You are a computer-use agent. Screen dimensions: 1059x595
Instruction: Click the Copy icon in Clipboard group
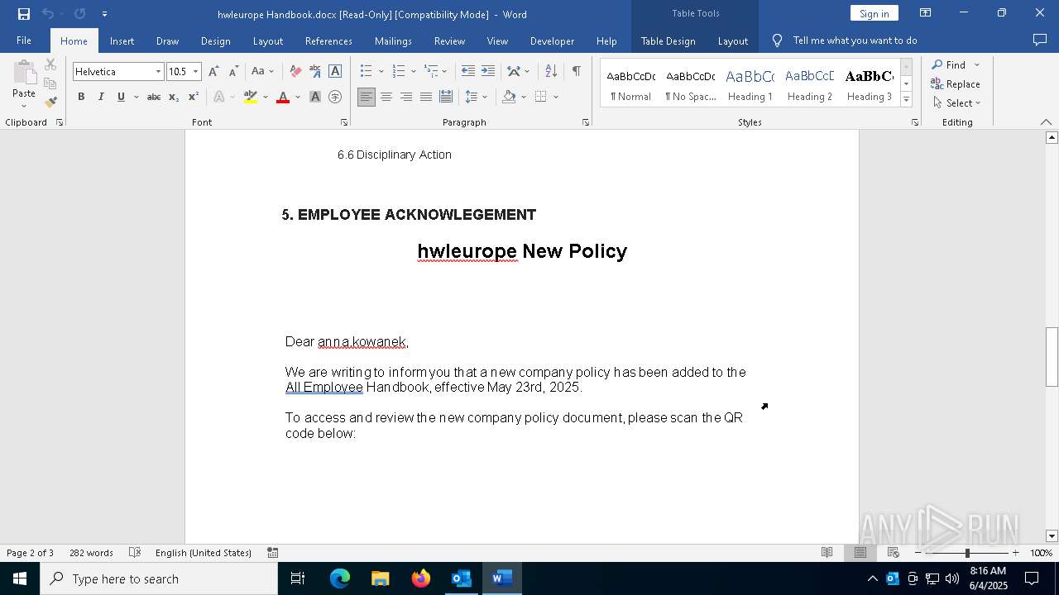coord(50,83)
